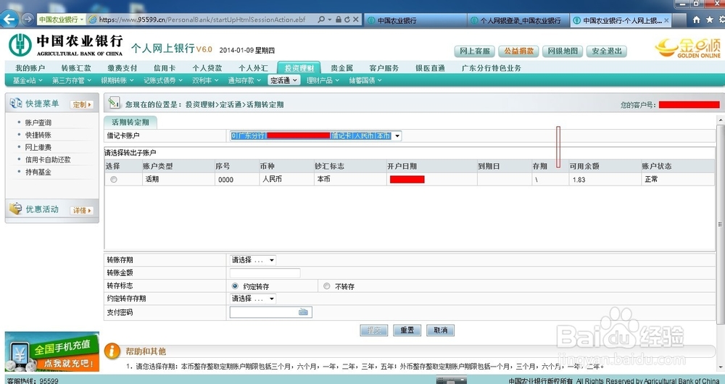Click the 帮助和其他 info icon

point(112,351)
